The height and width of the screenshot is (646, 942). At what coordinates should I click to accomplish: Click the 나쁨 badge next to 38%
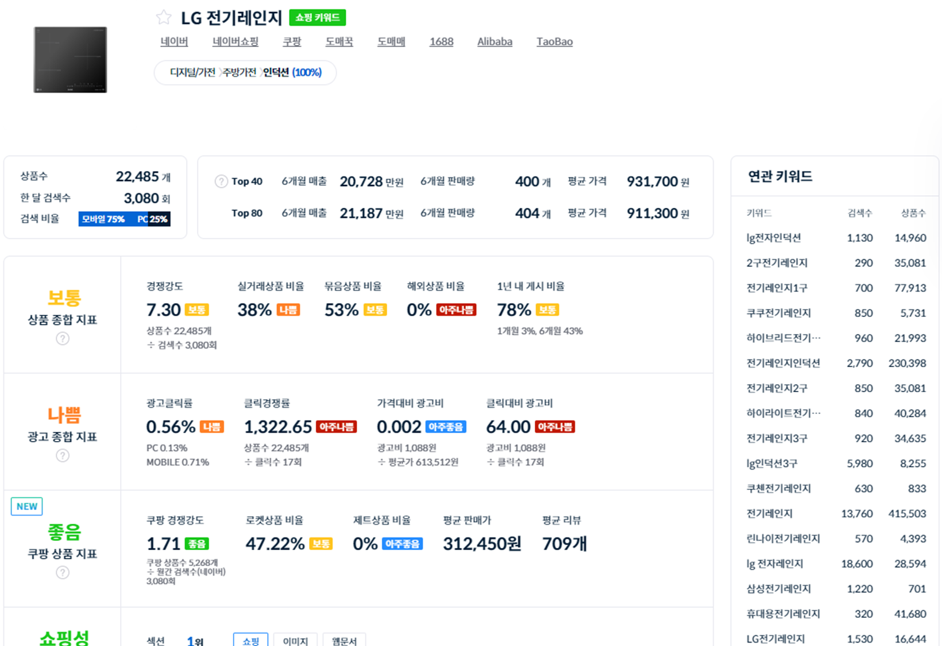coord(288,310)
